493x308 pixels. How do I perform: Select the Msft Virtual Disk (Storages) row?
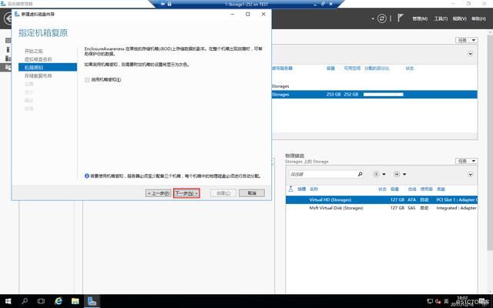[381, 208]
